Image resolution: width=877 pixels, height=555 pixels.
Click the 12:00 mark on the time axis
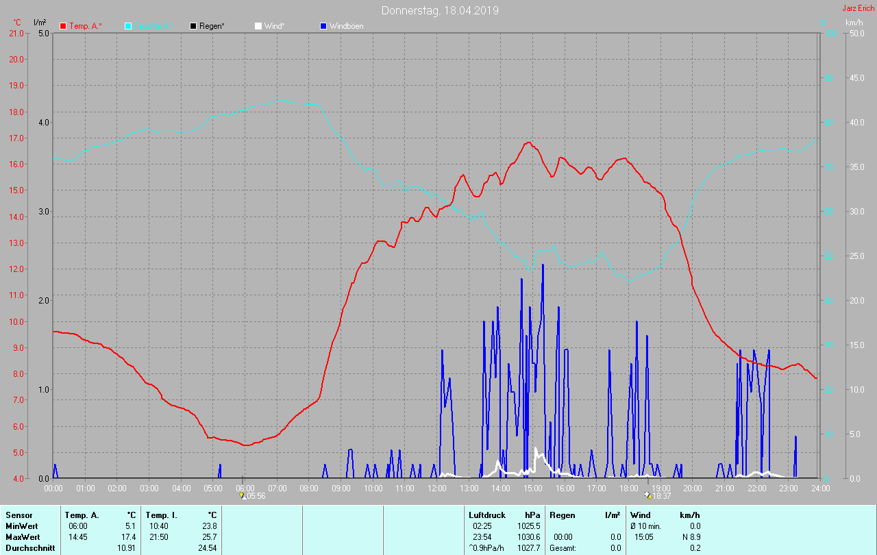click(x=436, y=488)
